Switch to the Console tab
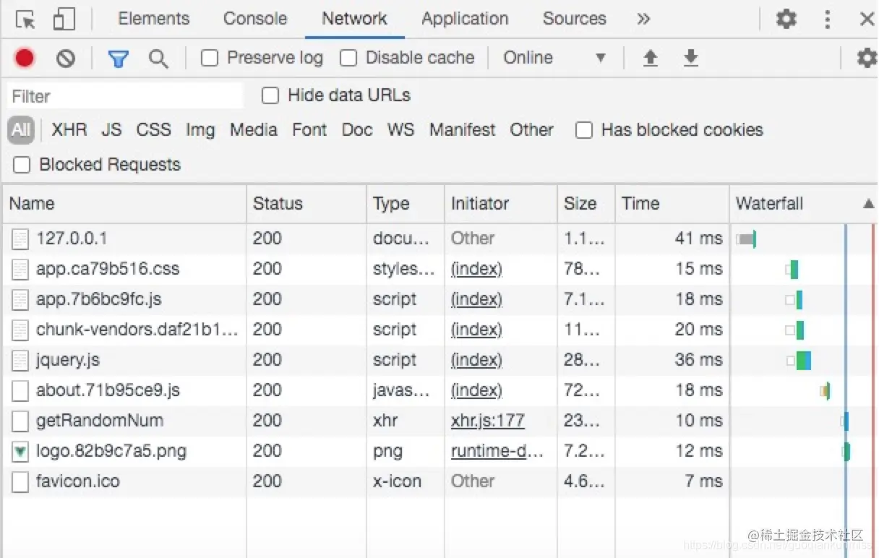This screenshot has width=879, height=558. coord(254,19)
